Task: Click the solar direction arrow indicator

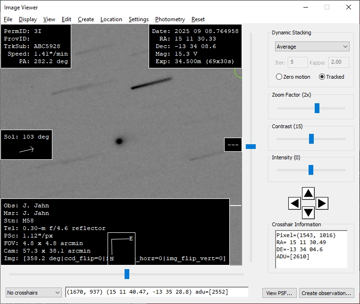Action: [x=26, y=150]
